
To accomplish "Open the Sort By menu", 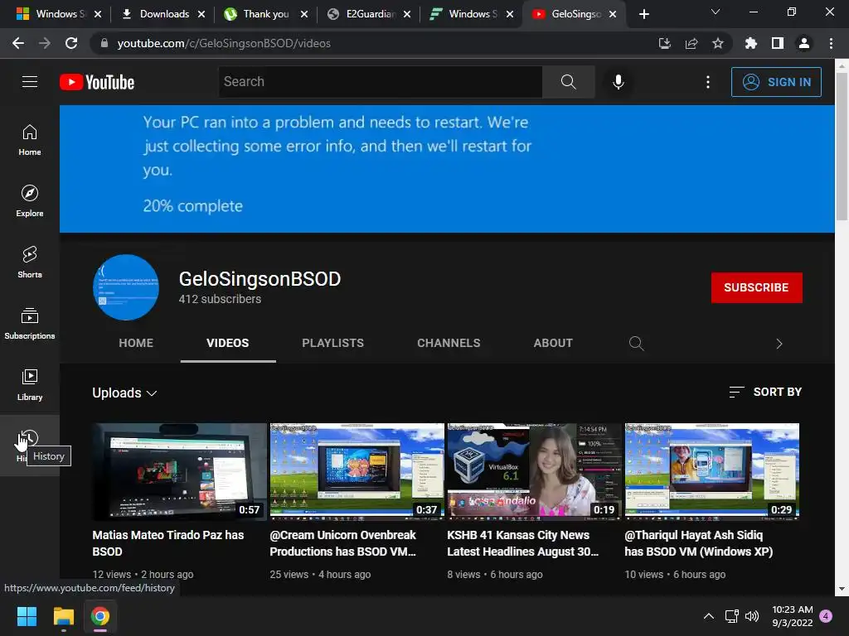I will click(765, 392).
